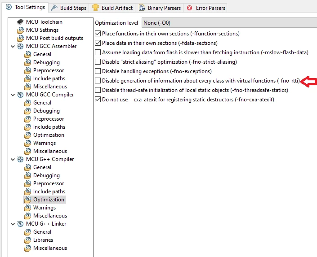This screenshot has height=257, width=317.
Task: Click the Optimization icon under G++ Compiler
Action: (27, 200)
